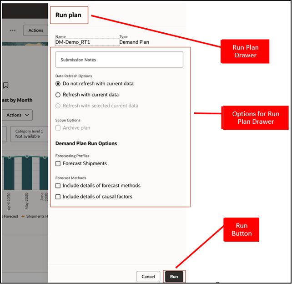Image resolution: width=292 pixels, height=284 pixels.
Task: Click the Data Refresh Options label
Action: (x=74, y=76)
